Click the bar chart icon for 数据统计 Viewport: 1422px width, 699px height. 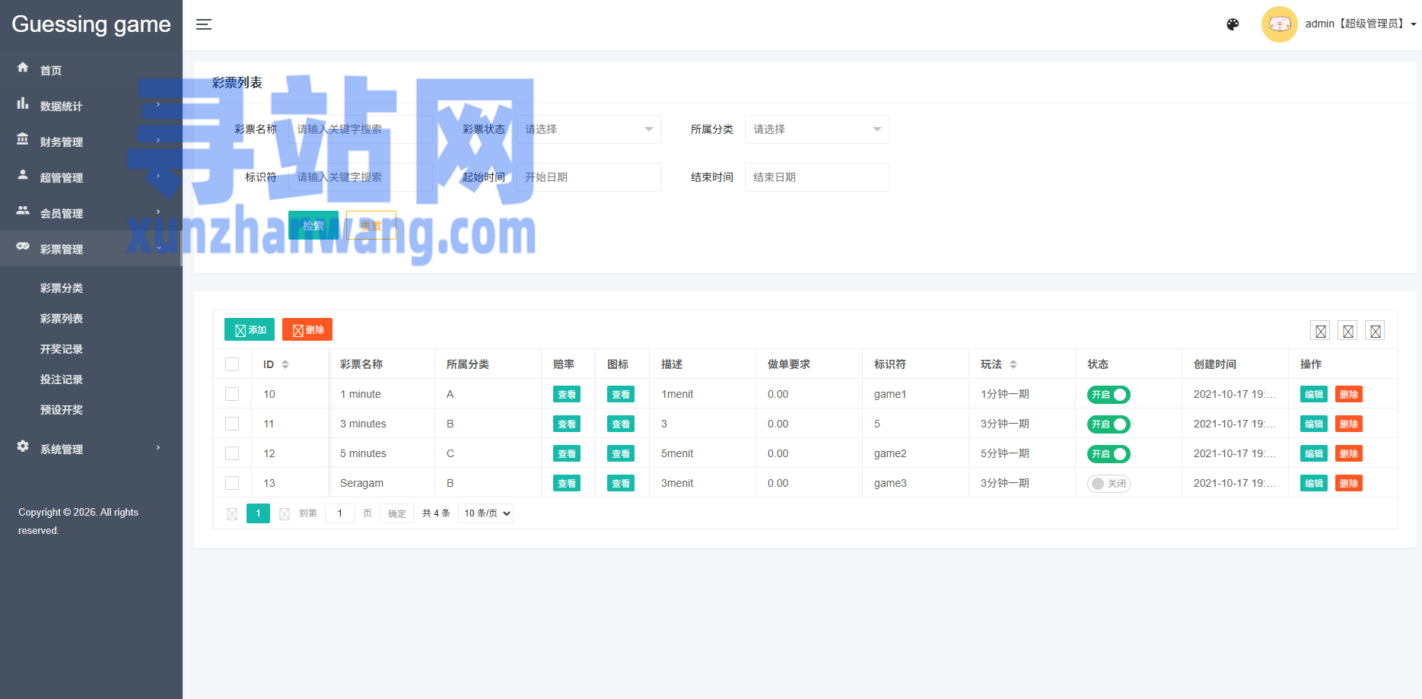(23, 103)
